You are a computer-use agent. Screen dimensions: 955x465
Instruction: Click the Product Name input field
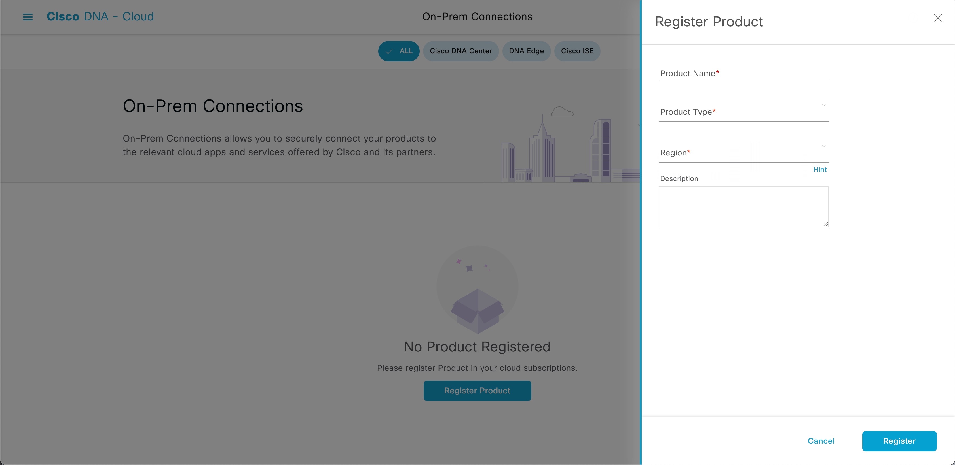click(743, 73)
